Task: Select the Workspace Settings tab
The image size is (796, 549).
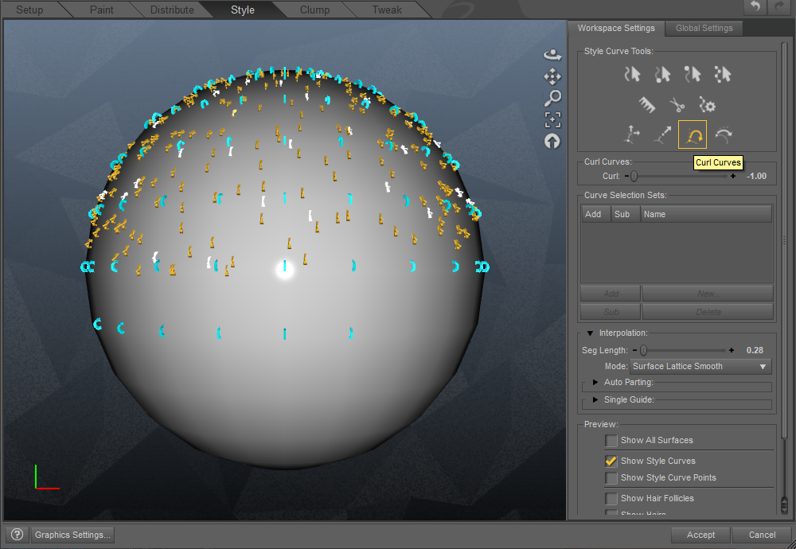Action: [616, 29]
